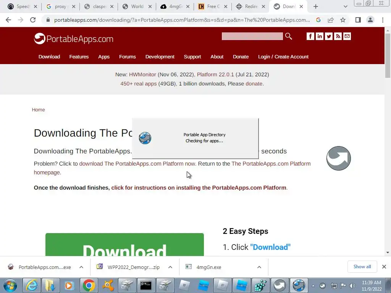Image resolution: width=391 pixels, height=293 pixels.
Task: Open the Chrome profile avatar
Action: (x=370, y=20)
